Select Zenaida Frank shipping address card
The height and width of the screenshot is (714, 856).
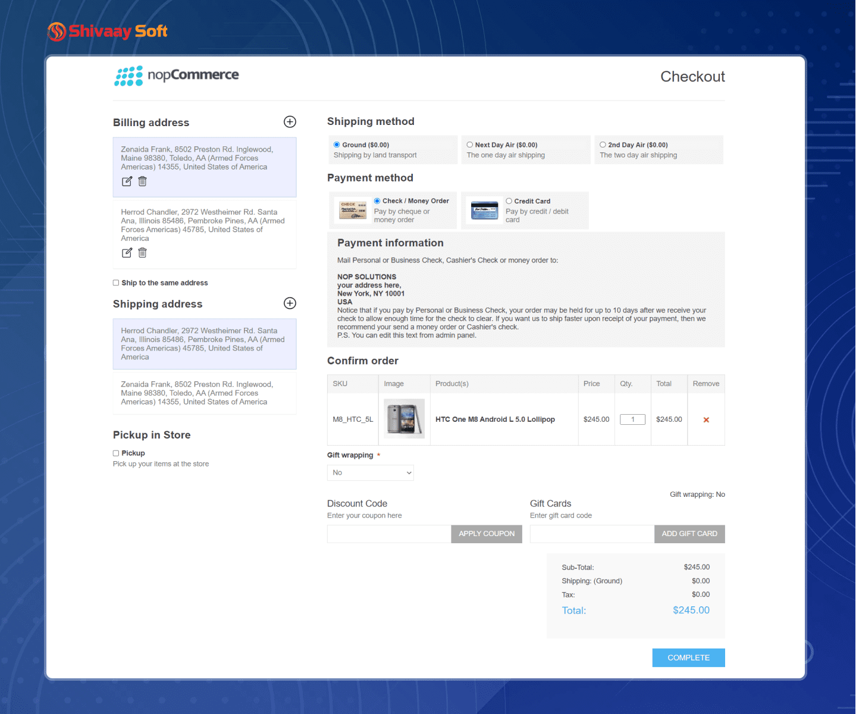[205, 393]
